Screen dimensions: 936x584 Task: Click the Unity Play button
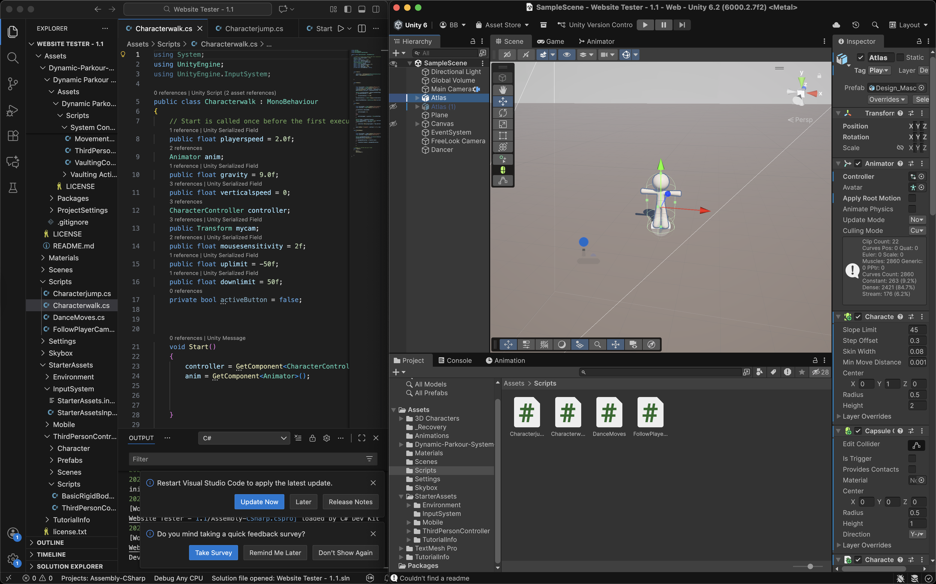tap(645, 25)
